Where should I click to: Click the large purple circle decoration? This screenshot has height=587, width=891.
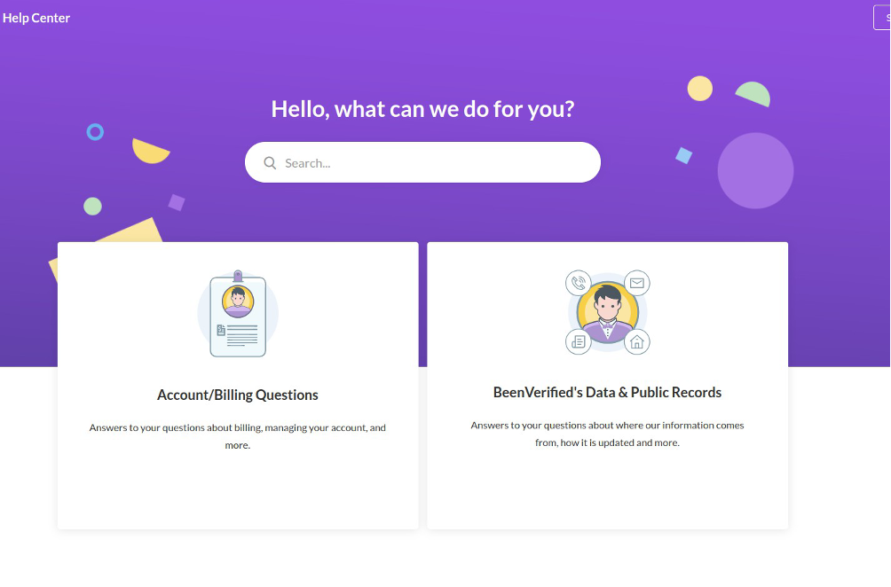pyautogui.click(x=755, y=170)
